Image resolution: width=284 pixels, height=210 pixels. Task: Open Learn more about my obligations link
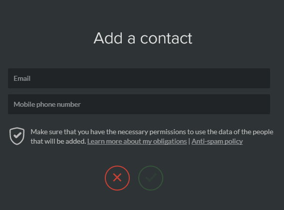(x=137, y=141)
